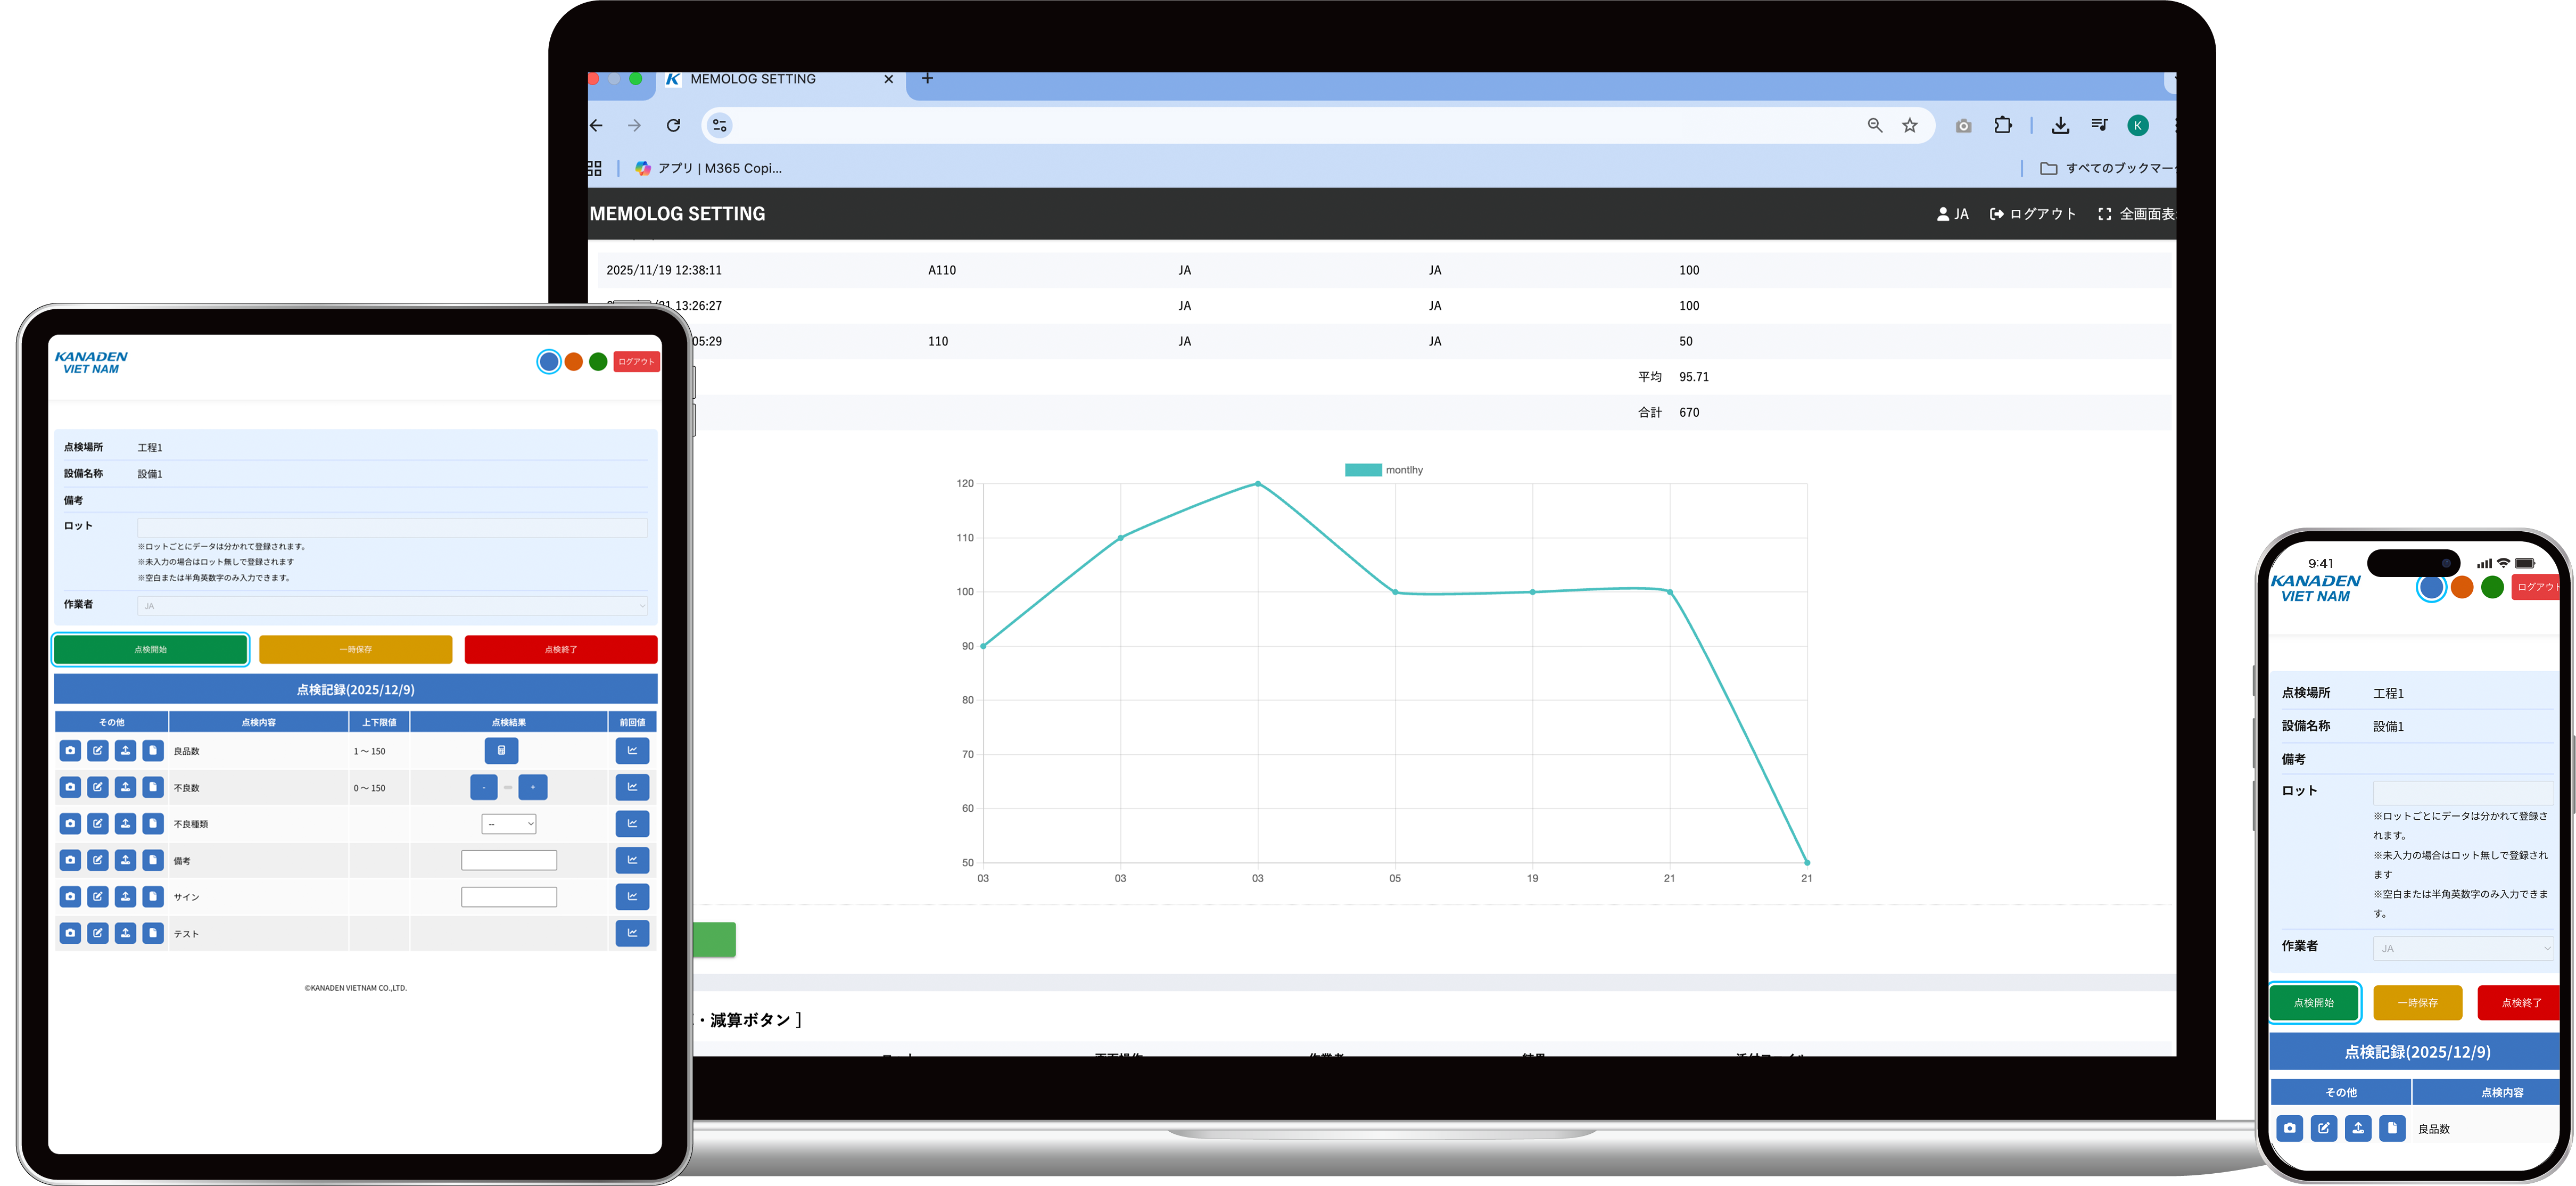Expand the 作業者 dropdown on the tablet
Image resolution: width=2576 pixels, height=1186 pixels.
click(x=392, y=606)
